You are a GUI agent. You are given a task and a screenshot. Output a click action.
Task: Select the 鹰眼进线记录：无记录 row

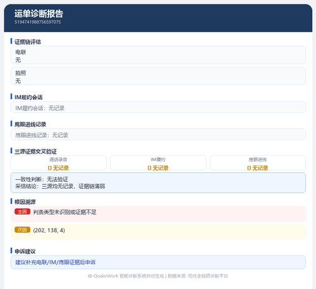(x=158, y=134)
